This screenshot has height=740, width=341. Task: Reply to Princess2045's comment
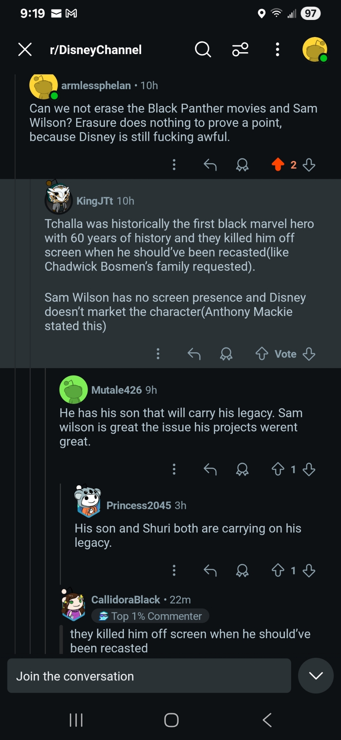[210, 571]
